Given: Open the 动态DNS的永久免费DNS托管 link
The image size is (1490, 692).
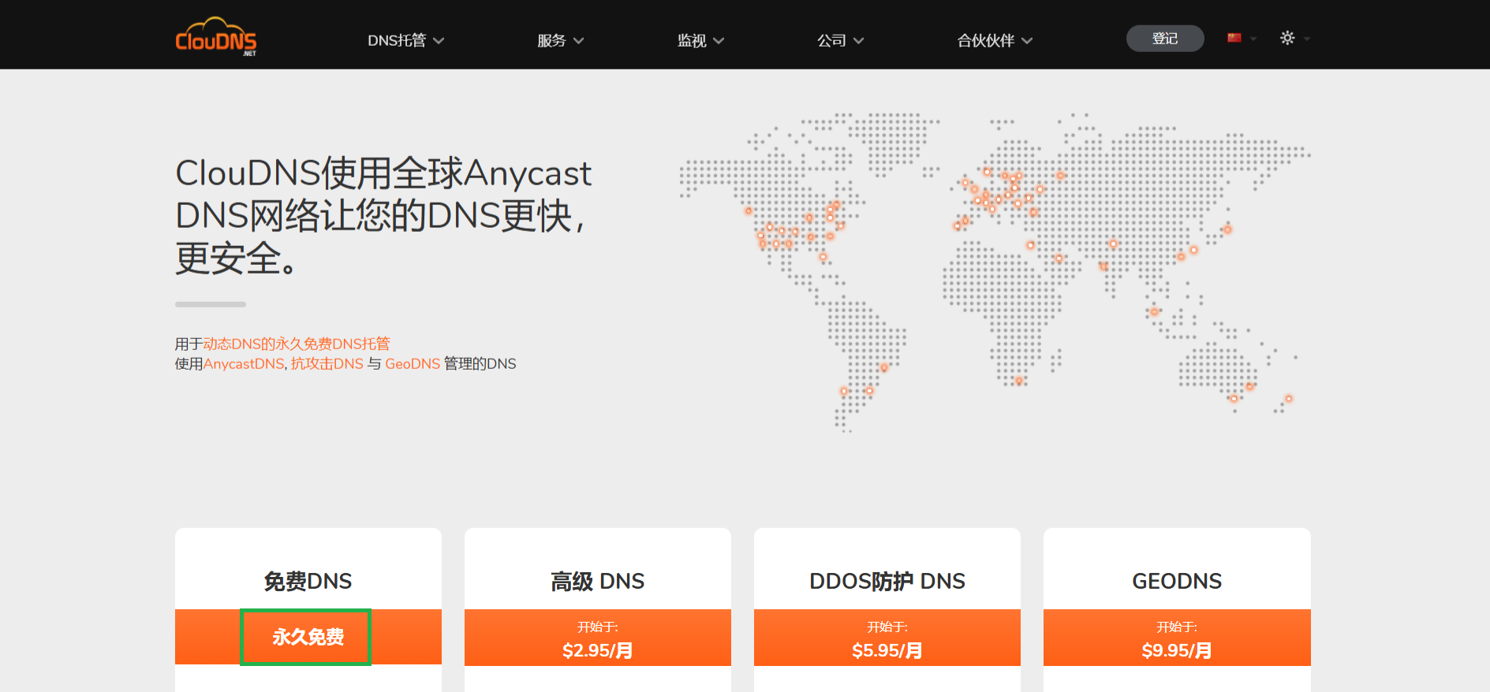Looking at the screenshot, I should 297,344.
